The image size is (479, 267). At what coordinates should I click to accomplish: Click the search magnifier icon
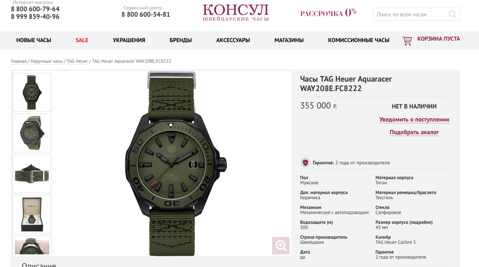(452, 14)
